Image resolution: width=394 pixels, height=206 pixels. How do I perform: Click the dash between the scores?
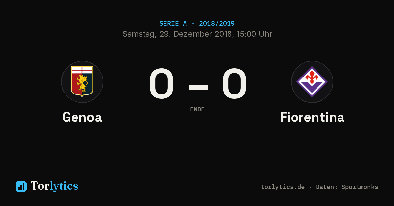tap(198, 87)
